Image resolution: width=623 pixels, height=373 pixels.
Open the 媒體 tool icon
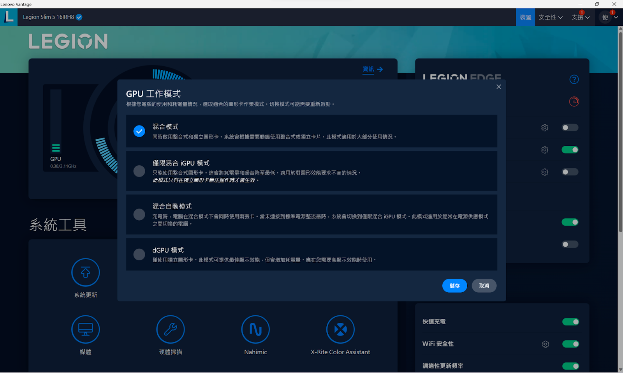pos(86,329)
